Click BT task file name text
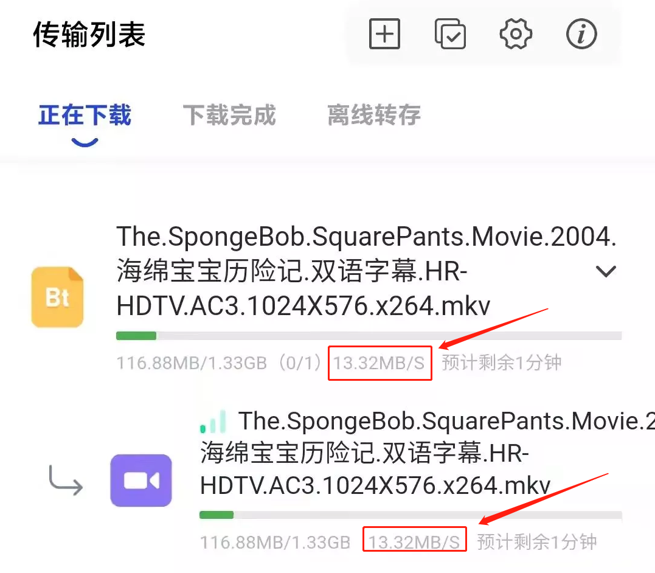 tap(366, 271)
